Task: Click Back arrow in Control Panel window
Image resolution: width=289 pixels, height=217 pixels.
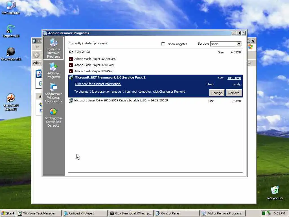Action: [x=36, y=55]
